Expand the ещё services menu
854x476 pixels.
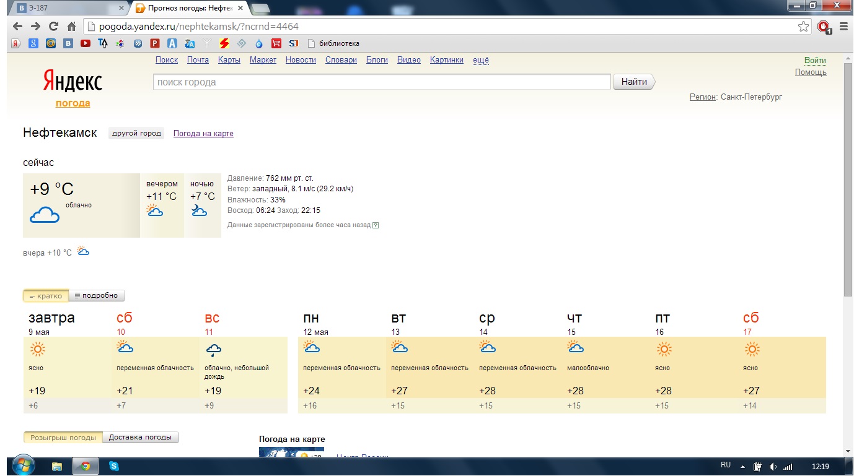tap(481, 60)
